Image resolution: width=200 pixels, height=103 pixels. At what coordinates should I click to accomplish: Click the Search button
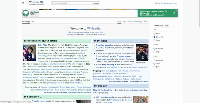(x=96, y=3)
